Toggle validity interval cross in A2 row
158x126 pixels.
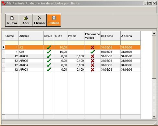(92, 48)
